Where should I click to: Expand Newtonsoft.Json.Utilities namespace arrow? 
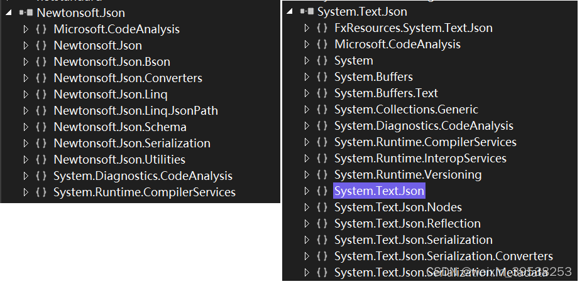(x=26, y=160)
